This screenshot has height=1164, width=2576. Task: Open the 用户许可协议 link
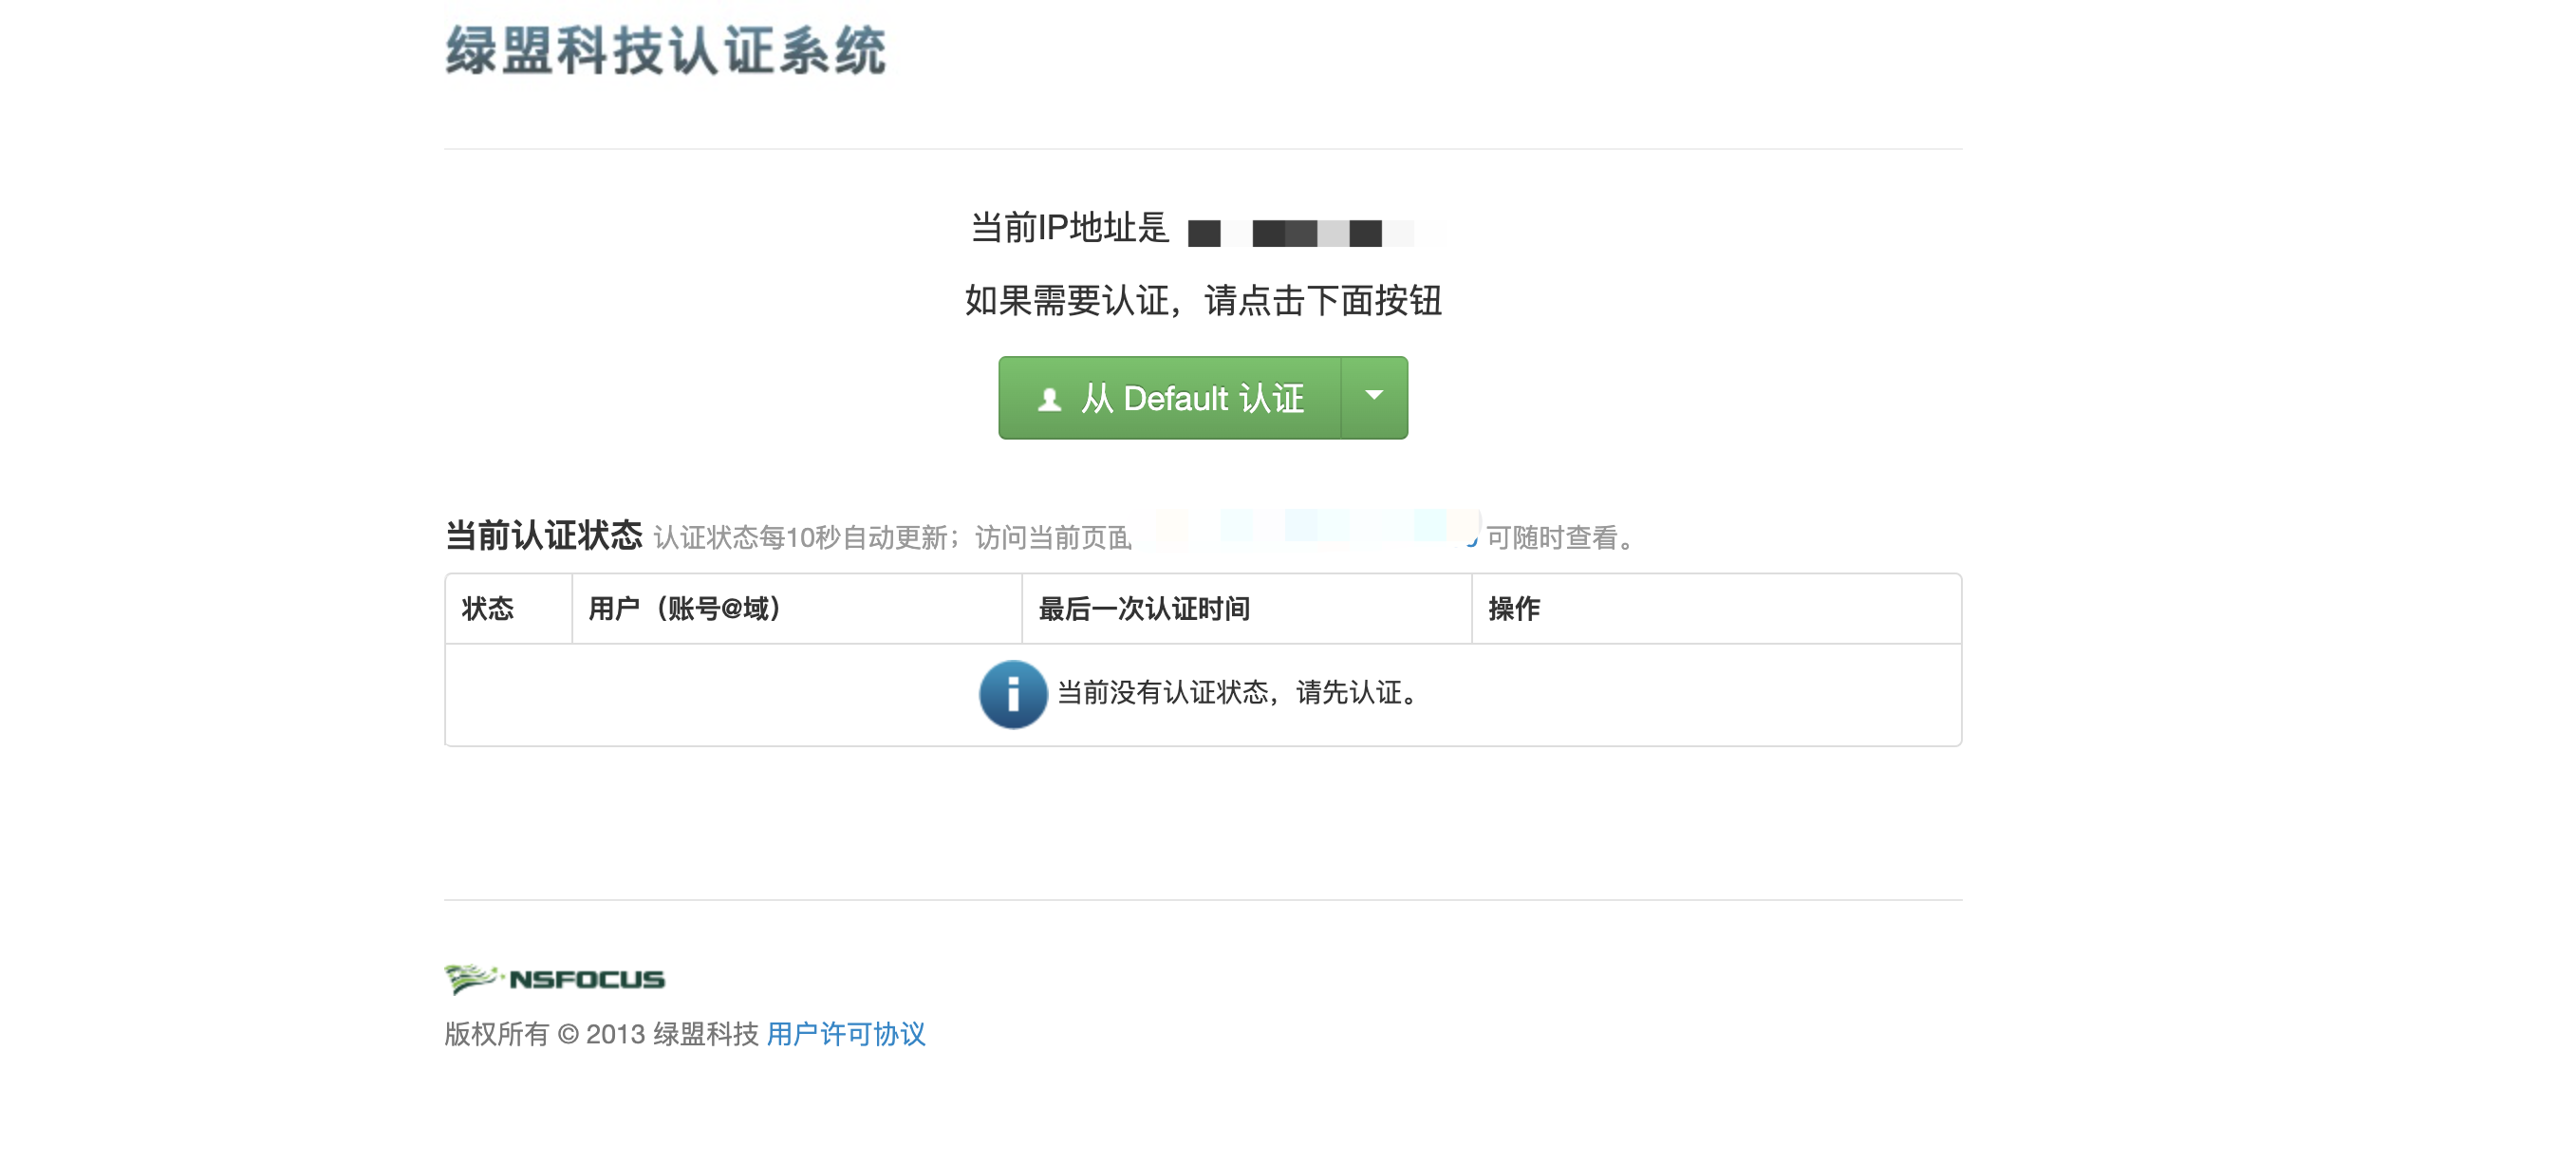coord(846,1034)
